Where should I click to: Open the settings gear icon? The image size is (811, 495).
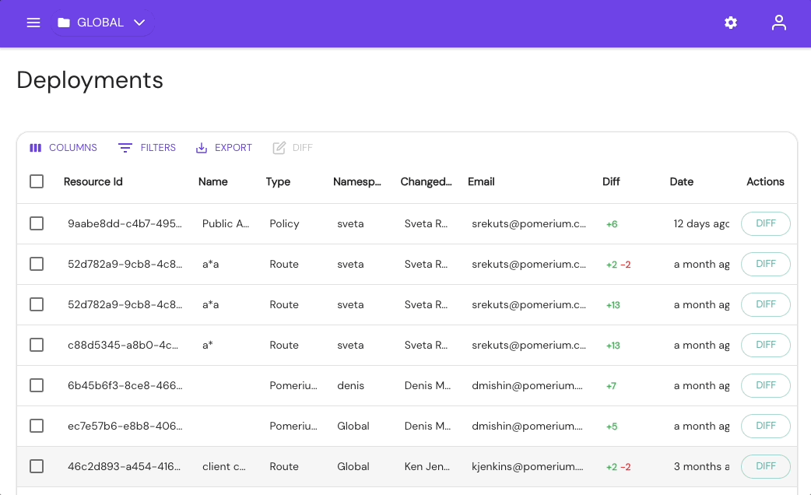pos(730,23)
